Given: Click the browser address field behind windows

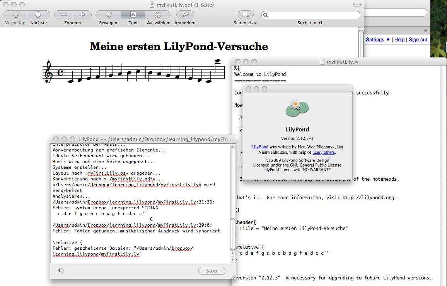Looking at the screenshot, I should pos(396,12).
